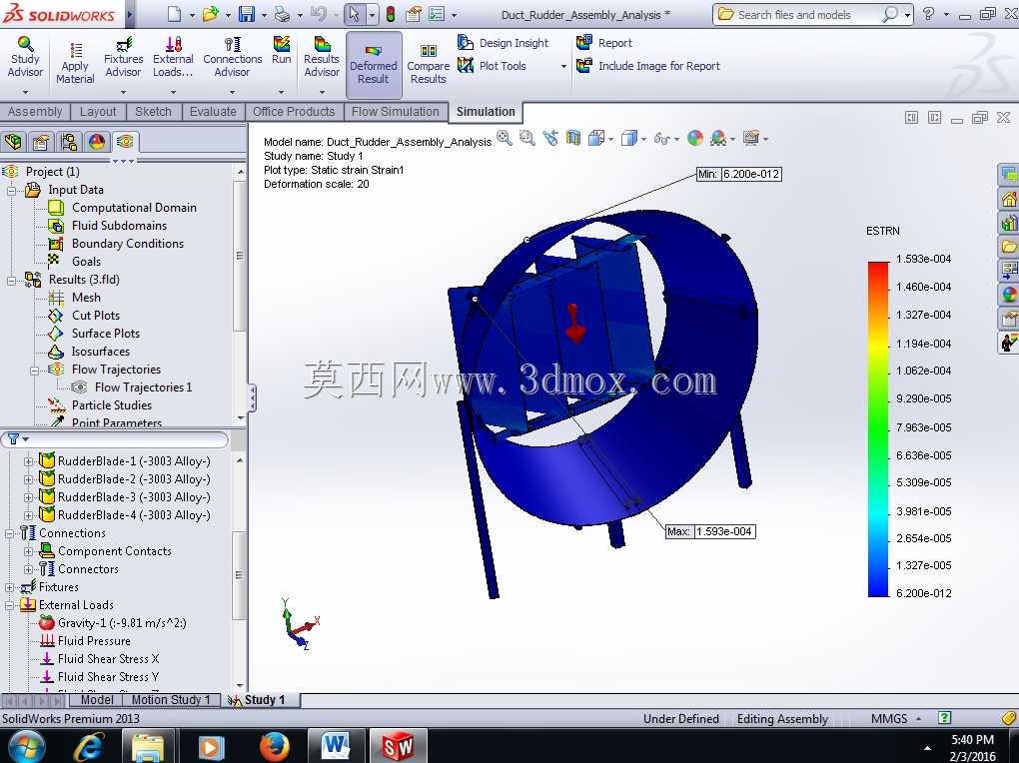Open Internet Explorer from taskbar

click(88, 747)
